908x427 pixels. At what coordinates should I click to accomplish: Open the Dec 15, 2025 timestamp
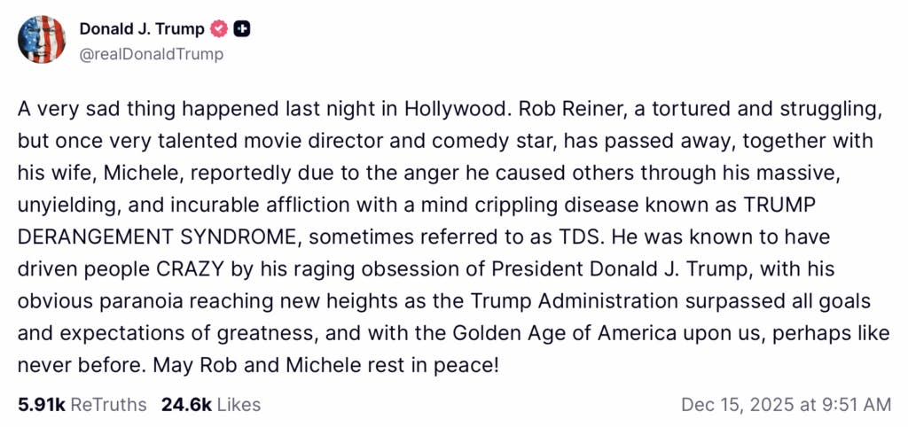[745, 405]
